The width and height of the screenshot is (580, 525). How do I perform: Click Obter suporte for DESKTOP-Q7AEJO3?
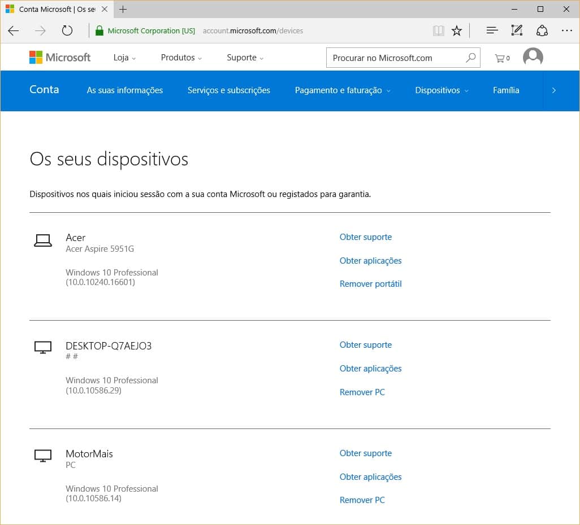365,345
